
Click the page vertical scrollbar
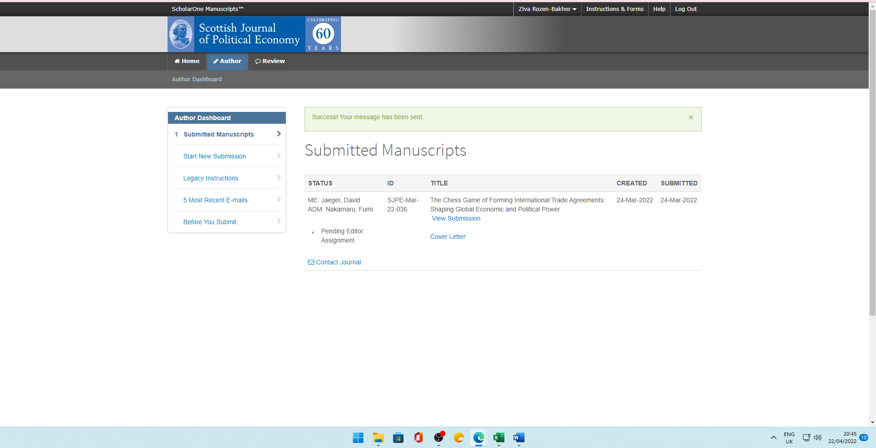[872, 162]
